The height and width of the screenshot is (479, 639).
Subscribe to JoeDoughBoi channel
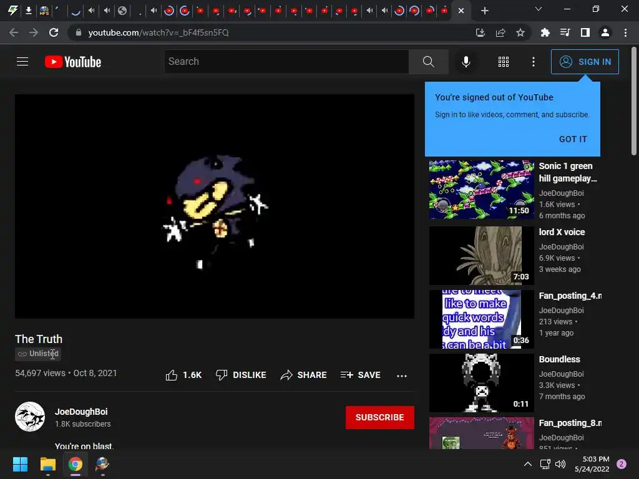pyautogui.click(x=380, y=417)
